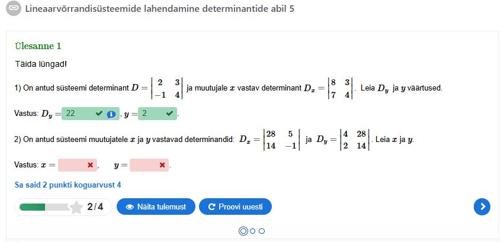Click the link chain icon beside the title
Image resolution: width=501 pixels, height=242 pixels.
pyautogui.click(x=14, y=9)
